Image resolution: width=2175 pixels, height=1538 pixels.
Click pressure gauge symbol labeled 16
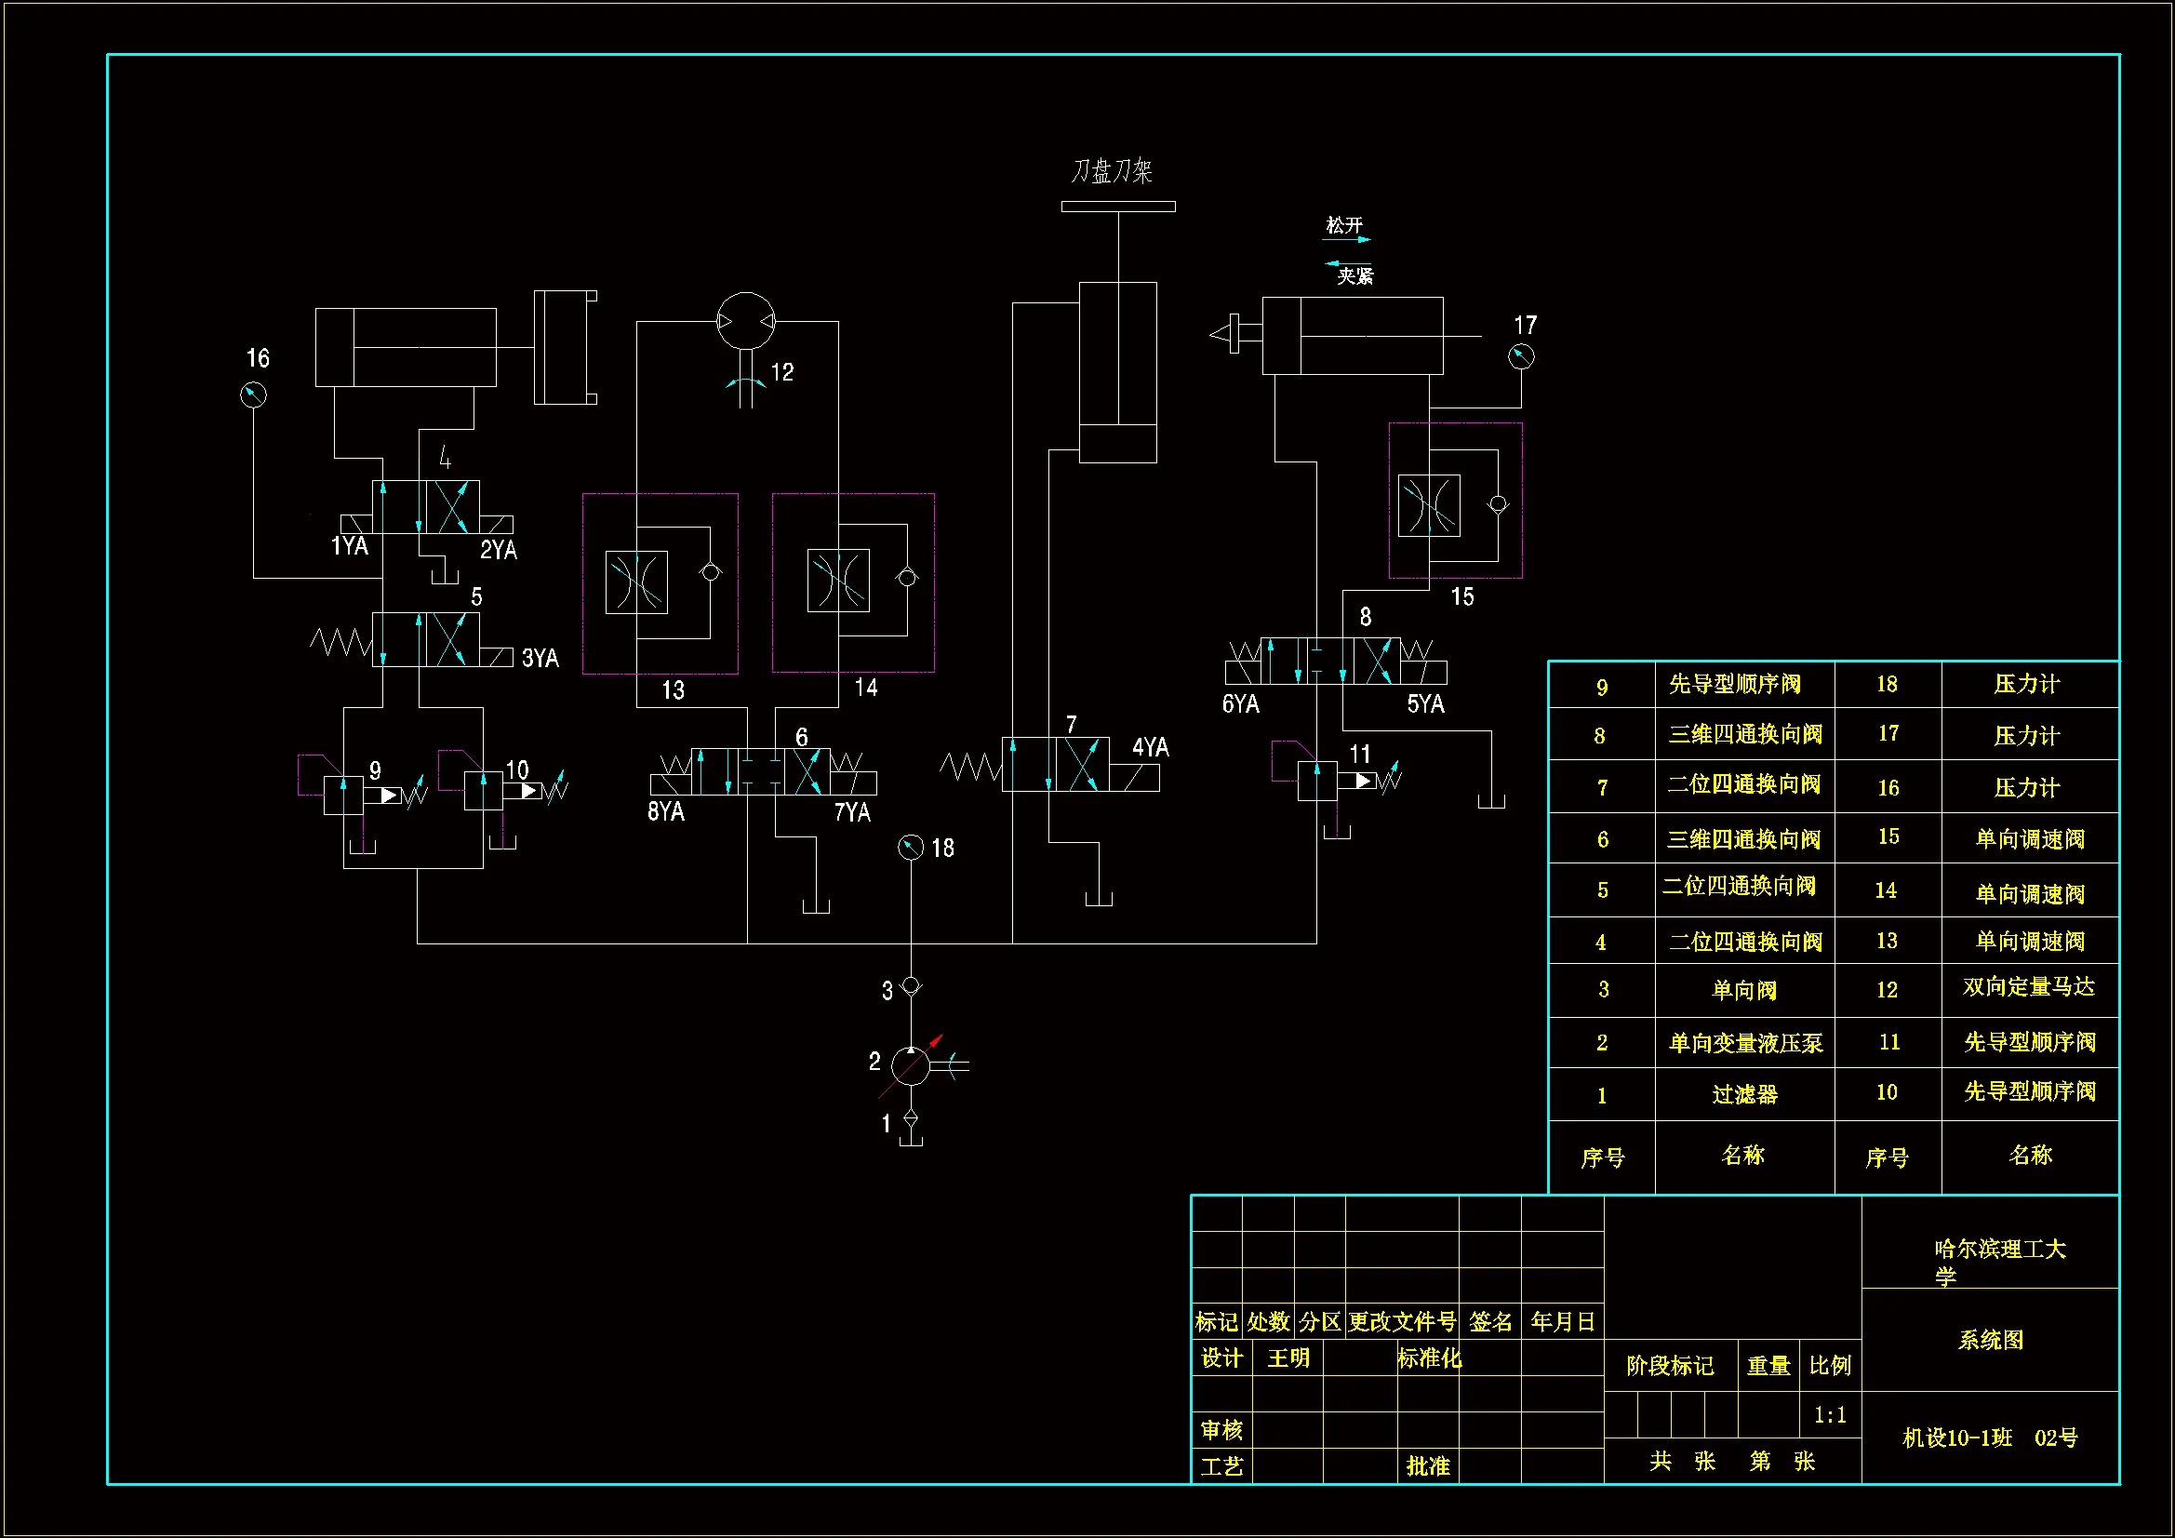(253, 395)
